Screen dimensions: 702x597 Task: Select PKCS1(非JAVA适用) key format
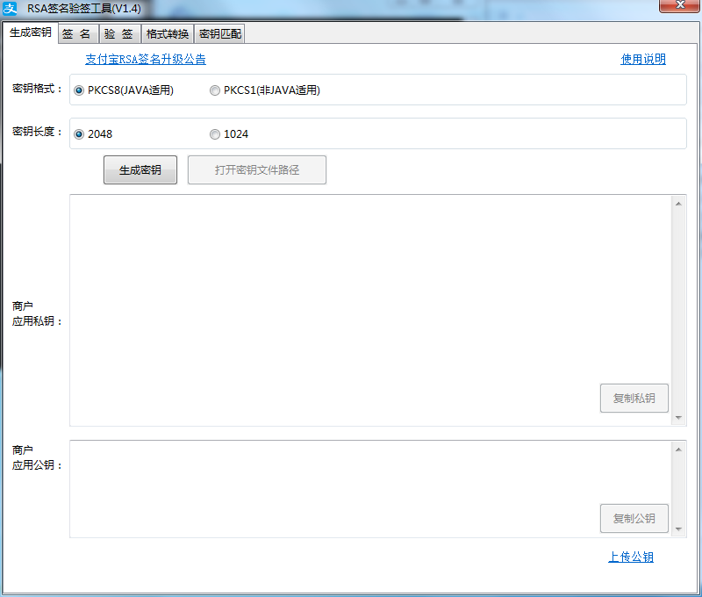215,90
